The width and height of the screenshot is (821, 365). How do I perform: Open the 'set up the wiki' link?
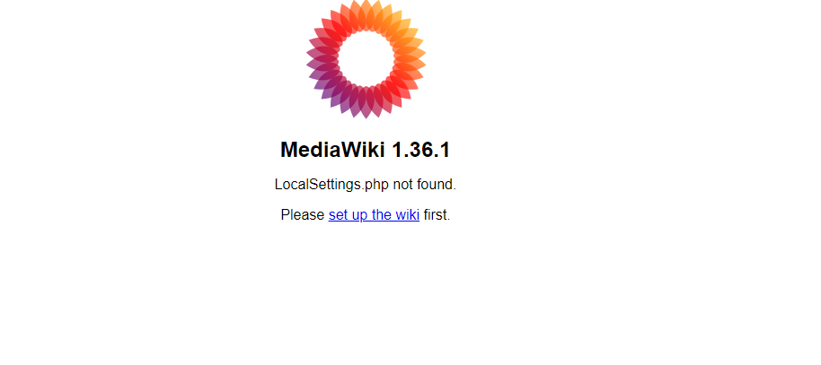pyautogui.click(x=374, y=215)
